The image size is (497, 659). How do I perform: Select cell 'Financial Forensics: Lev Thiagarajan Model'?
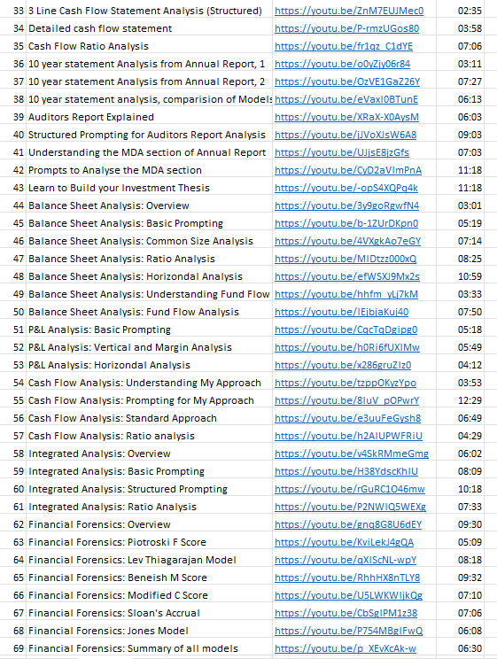[x=149, y=560]
